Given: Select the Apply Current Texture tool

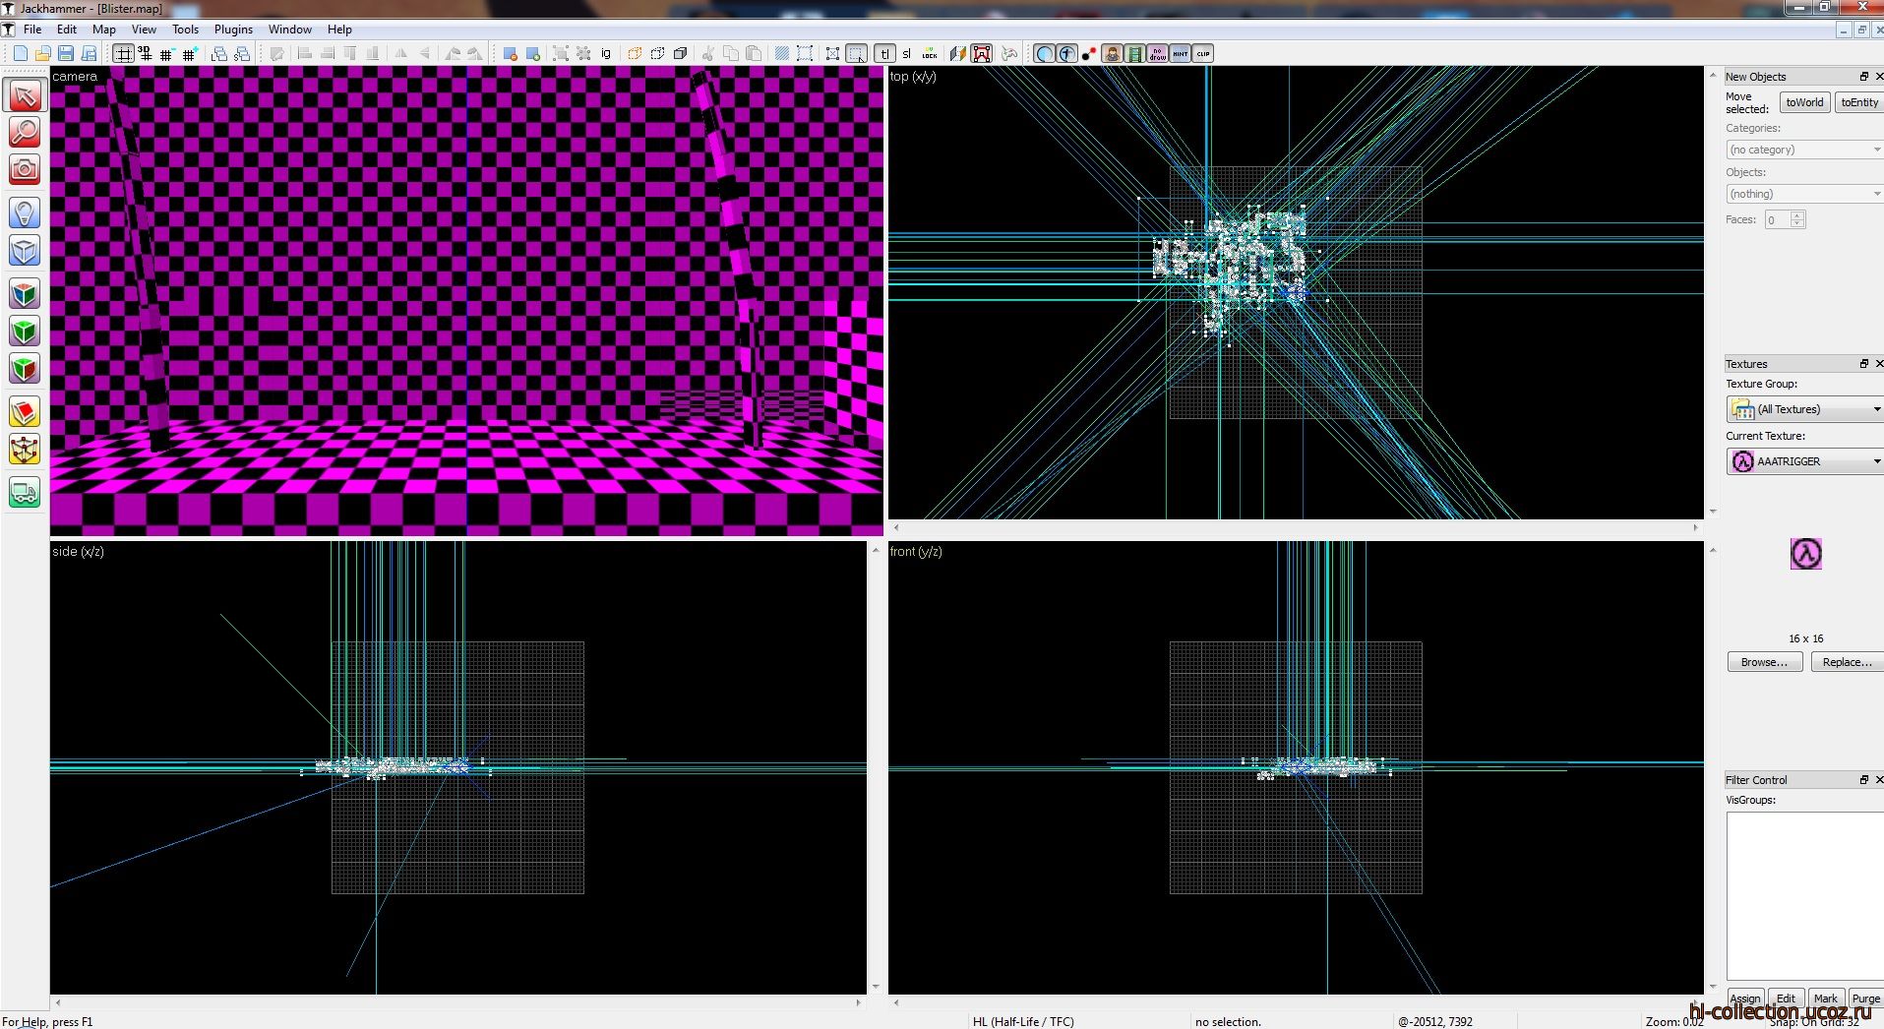Looking at the screenshot, I should [25, 331].
